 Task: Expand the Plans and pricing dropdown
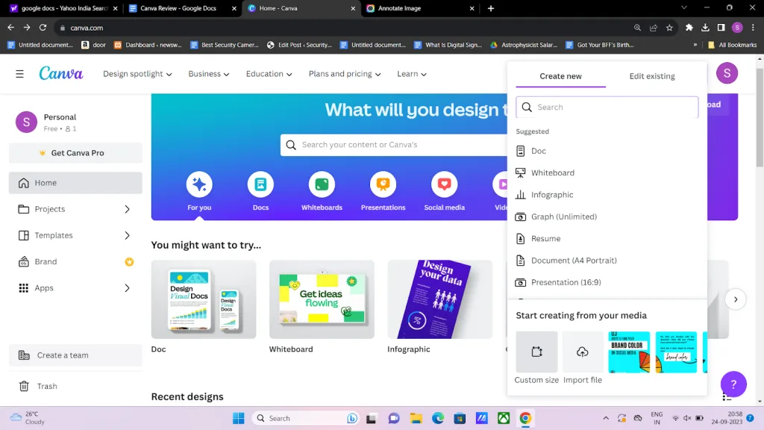click(x=345, y=74)
